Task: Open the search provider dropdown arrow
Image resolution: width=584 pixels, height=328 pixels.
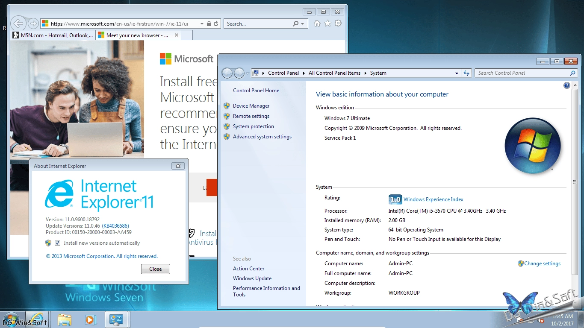Action: [x=303, y=24]
